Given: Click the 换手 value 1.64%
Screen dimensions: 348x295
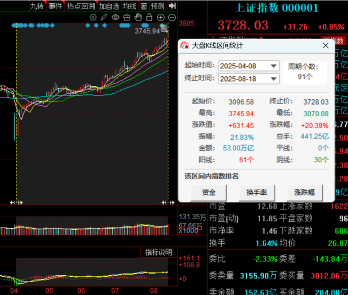Looking at the screenshot, I should tap(267, 243).
